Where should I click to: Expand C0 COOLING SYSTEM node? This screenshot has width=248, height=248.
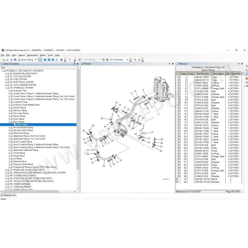(x=6, y=77)
